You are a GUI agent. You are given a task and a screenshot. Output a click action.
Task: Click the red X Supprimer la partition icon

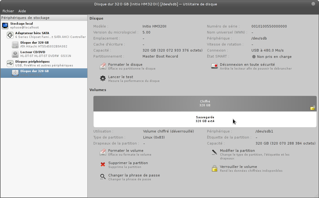[103, 164]
